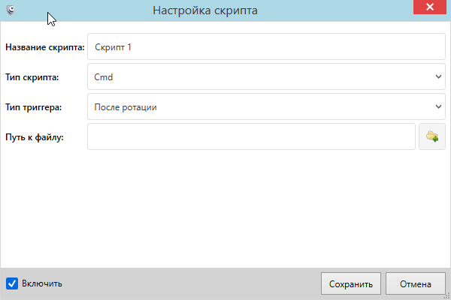Viewport: 451px width, 300px height.
Task: Click into the empty Путь к файлу field
Action: point(251,136)
